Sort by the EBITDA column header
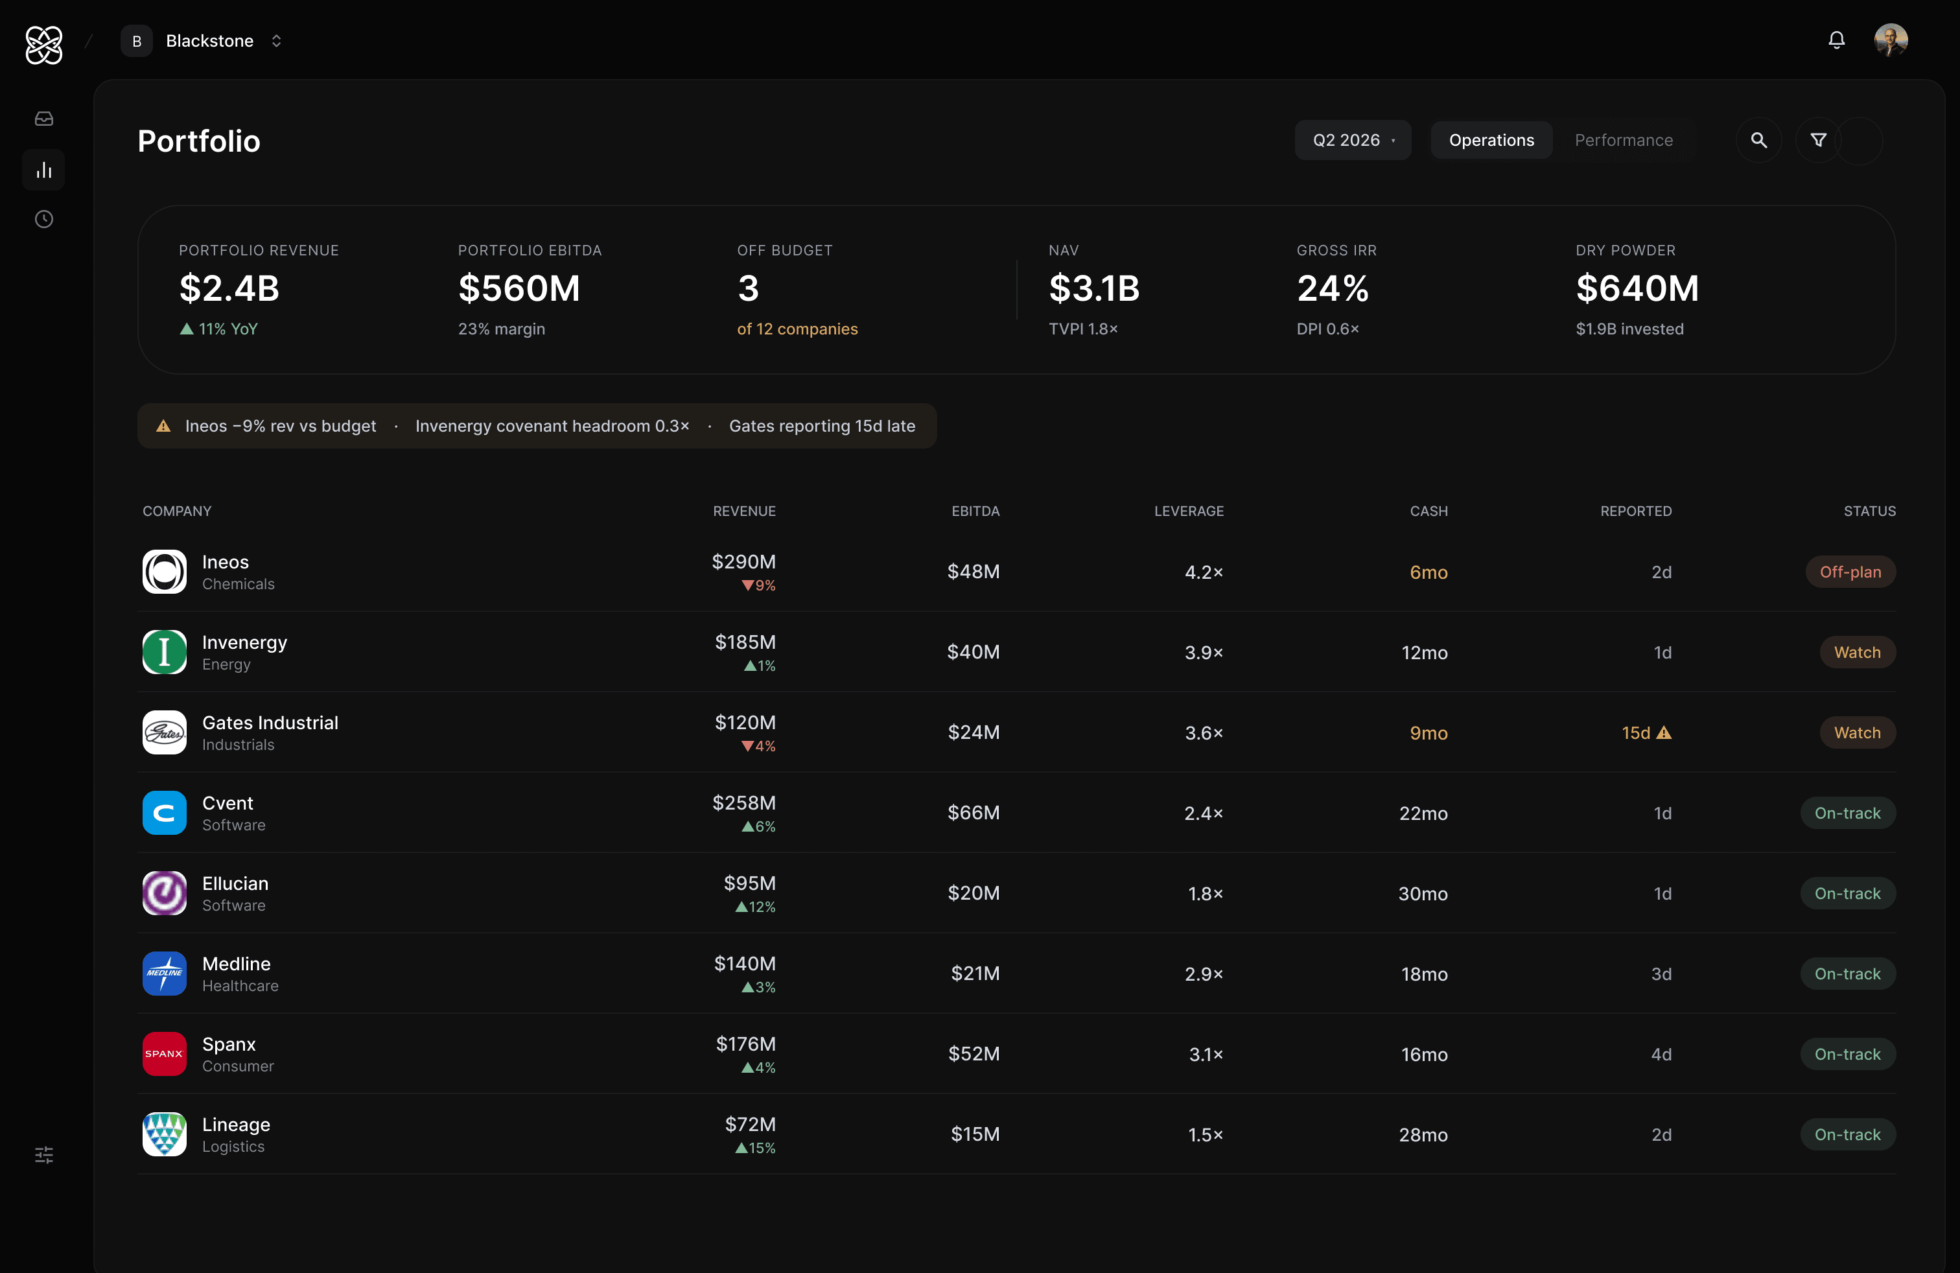The width and height of the screenshot is (1960, 1273). point(975,511)
